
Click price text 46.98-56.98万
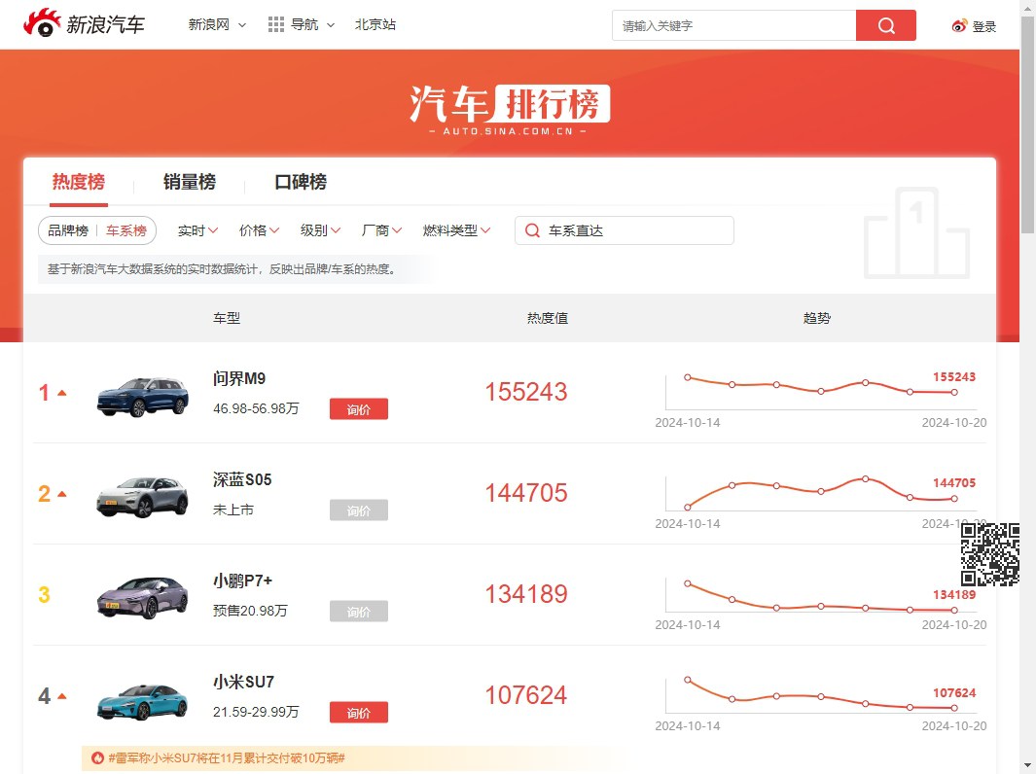click(x=256, y=408)
